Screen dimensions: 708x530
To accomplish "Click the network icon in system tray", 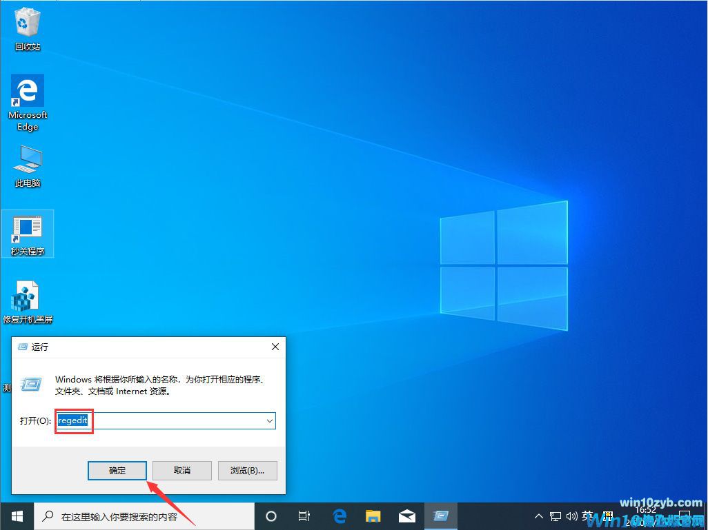I will coord(555,516).
